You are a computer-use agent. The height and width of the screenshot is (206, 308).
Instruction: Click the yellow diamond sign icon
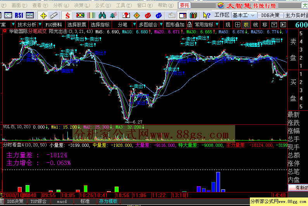tap(137, 15)
